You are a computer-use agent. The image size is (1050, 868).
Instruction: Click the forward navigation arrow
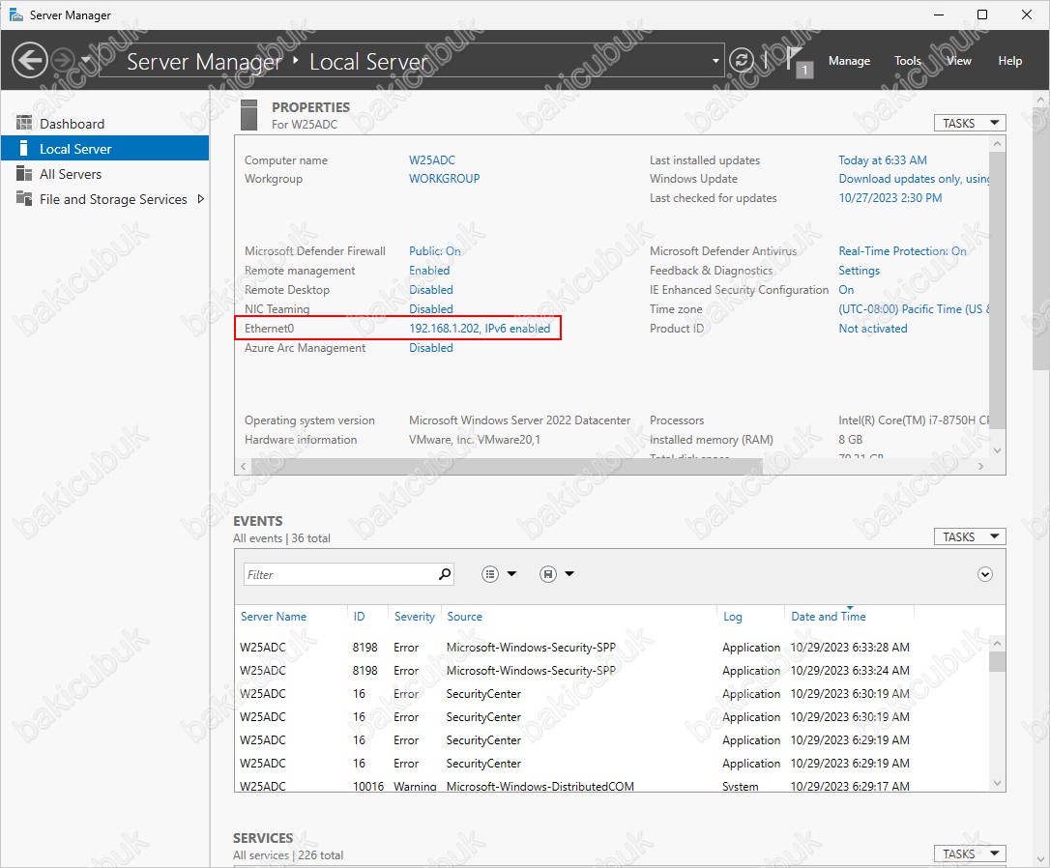click(63, 61)
